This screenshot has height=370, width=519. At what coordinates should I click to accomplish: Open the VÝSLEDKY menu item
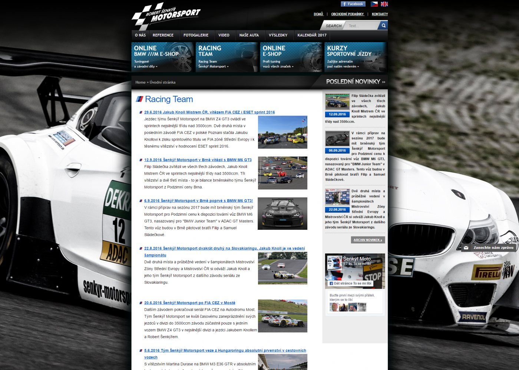pyautogui.click(x=278, y=35)
